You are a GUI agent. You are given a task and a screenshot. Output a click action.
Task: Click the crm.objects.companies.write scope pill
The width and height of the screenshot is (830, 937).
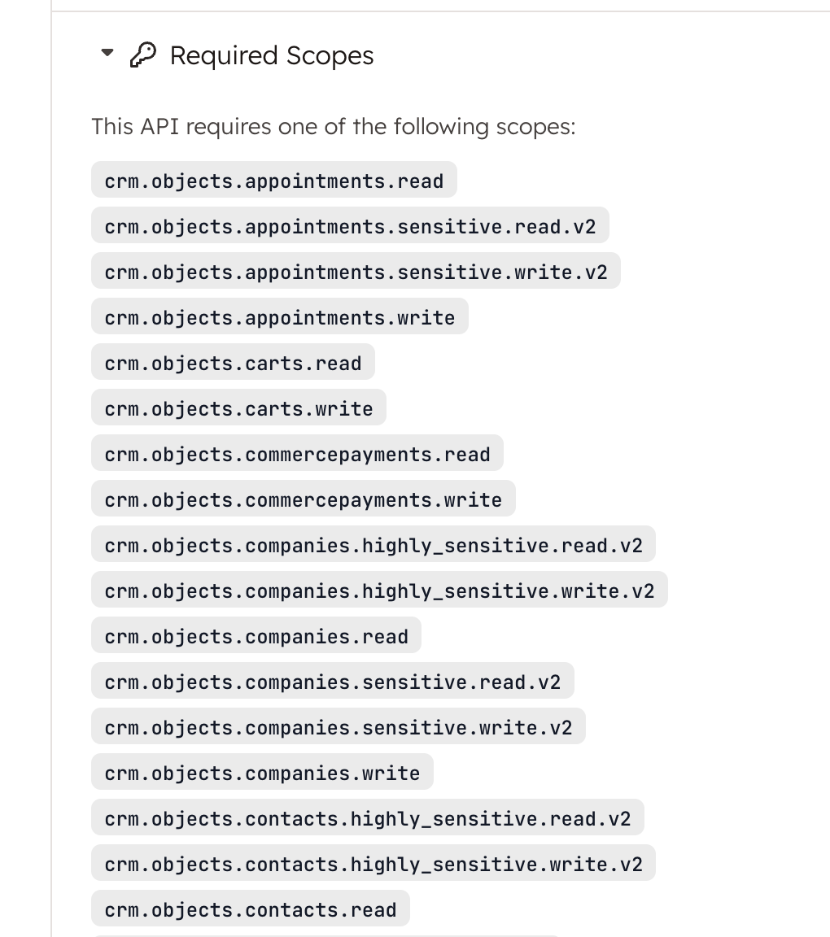pos(261,773)
